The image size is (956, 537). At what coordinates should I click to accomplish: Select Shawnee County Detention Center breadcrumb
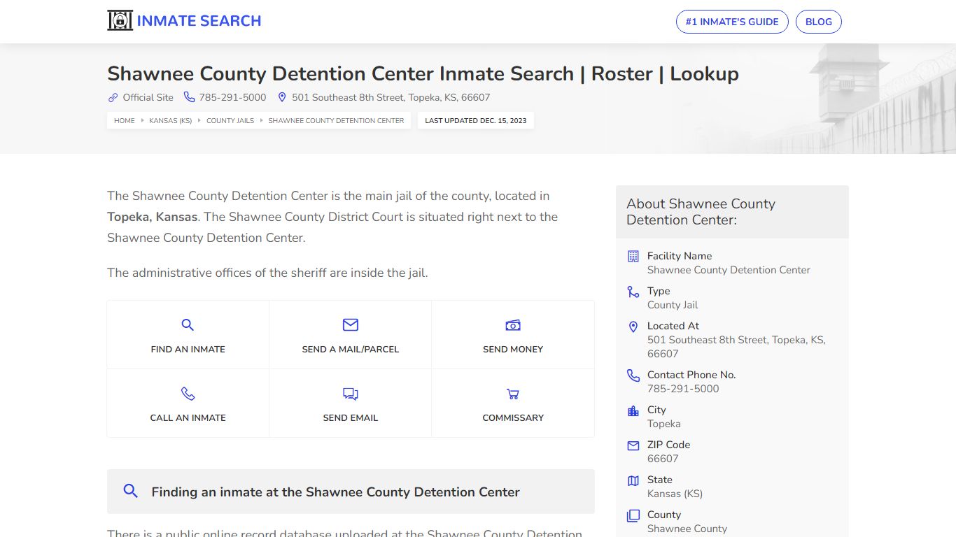tap(336, 120)
